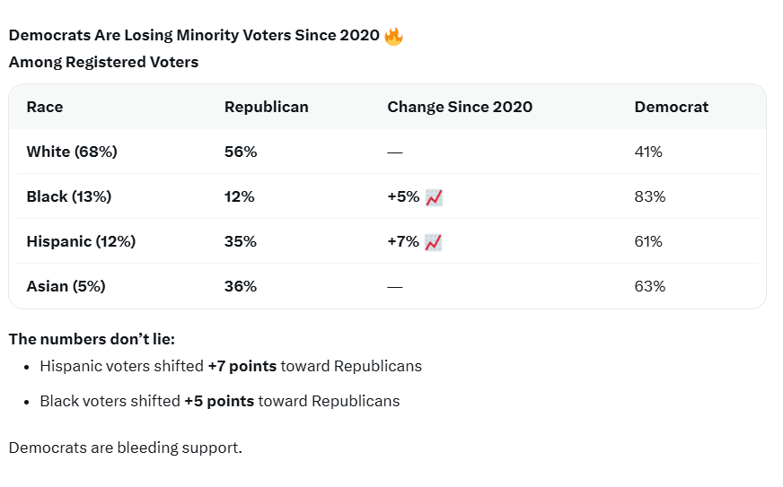783x487 pixels.
Task: Click the 56% Republican value
Action: 241,152
